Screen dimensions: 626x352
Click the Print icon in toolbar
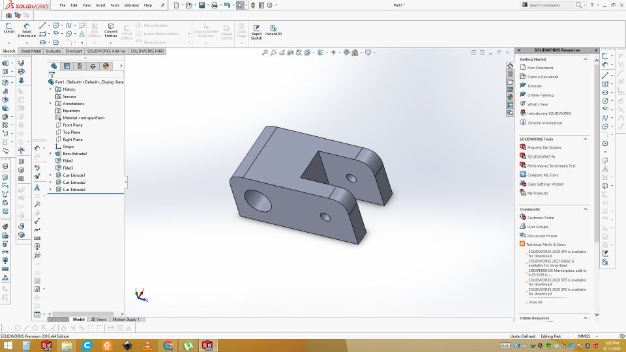(215, 5)
